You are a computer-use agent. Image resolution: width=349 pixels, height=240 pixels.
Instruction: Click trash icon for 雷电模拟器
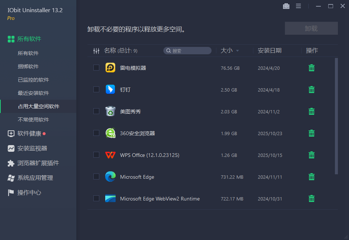[x=311, y=68]
